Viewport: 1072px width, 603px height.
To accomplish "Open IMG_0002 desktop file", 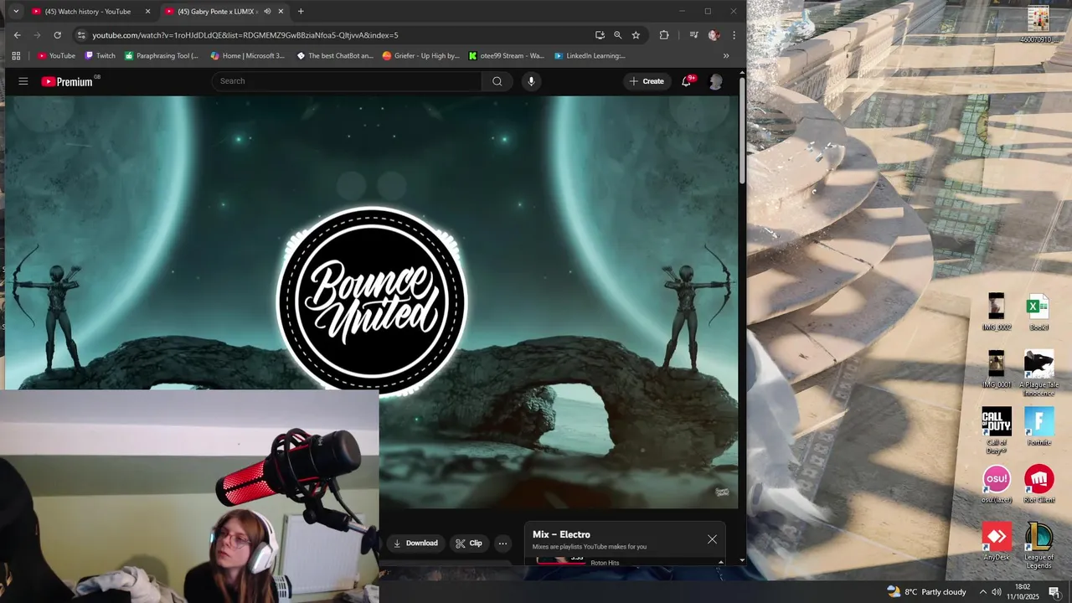I will tap(997, 312).
